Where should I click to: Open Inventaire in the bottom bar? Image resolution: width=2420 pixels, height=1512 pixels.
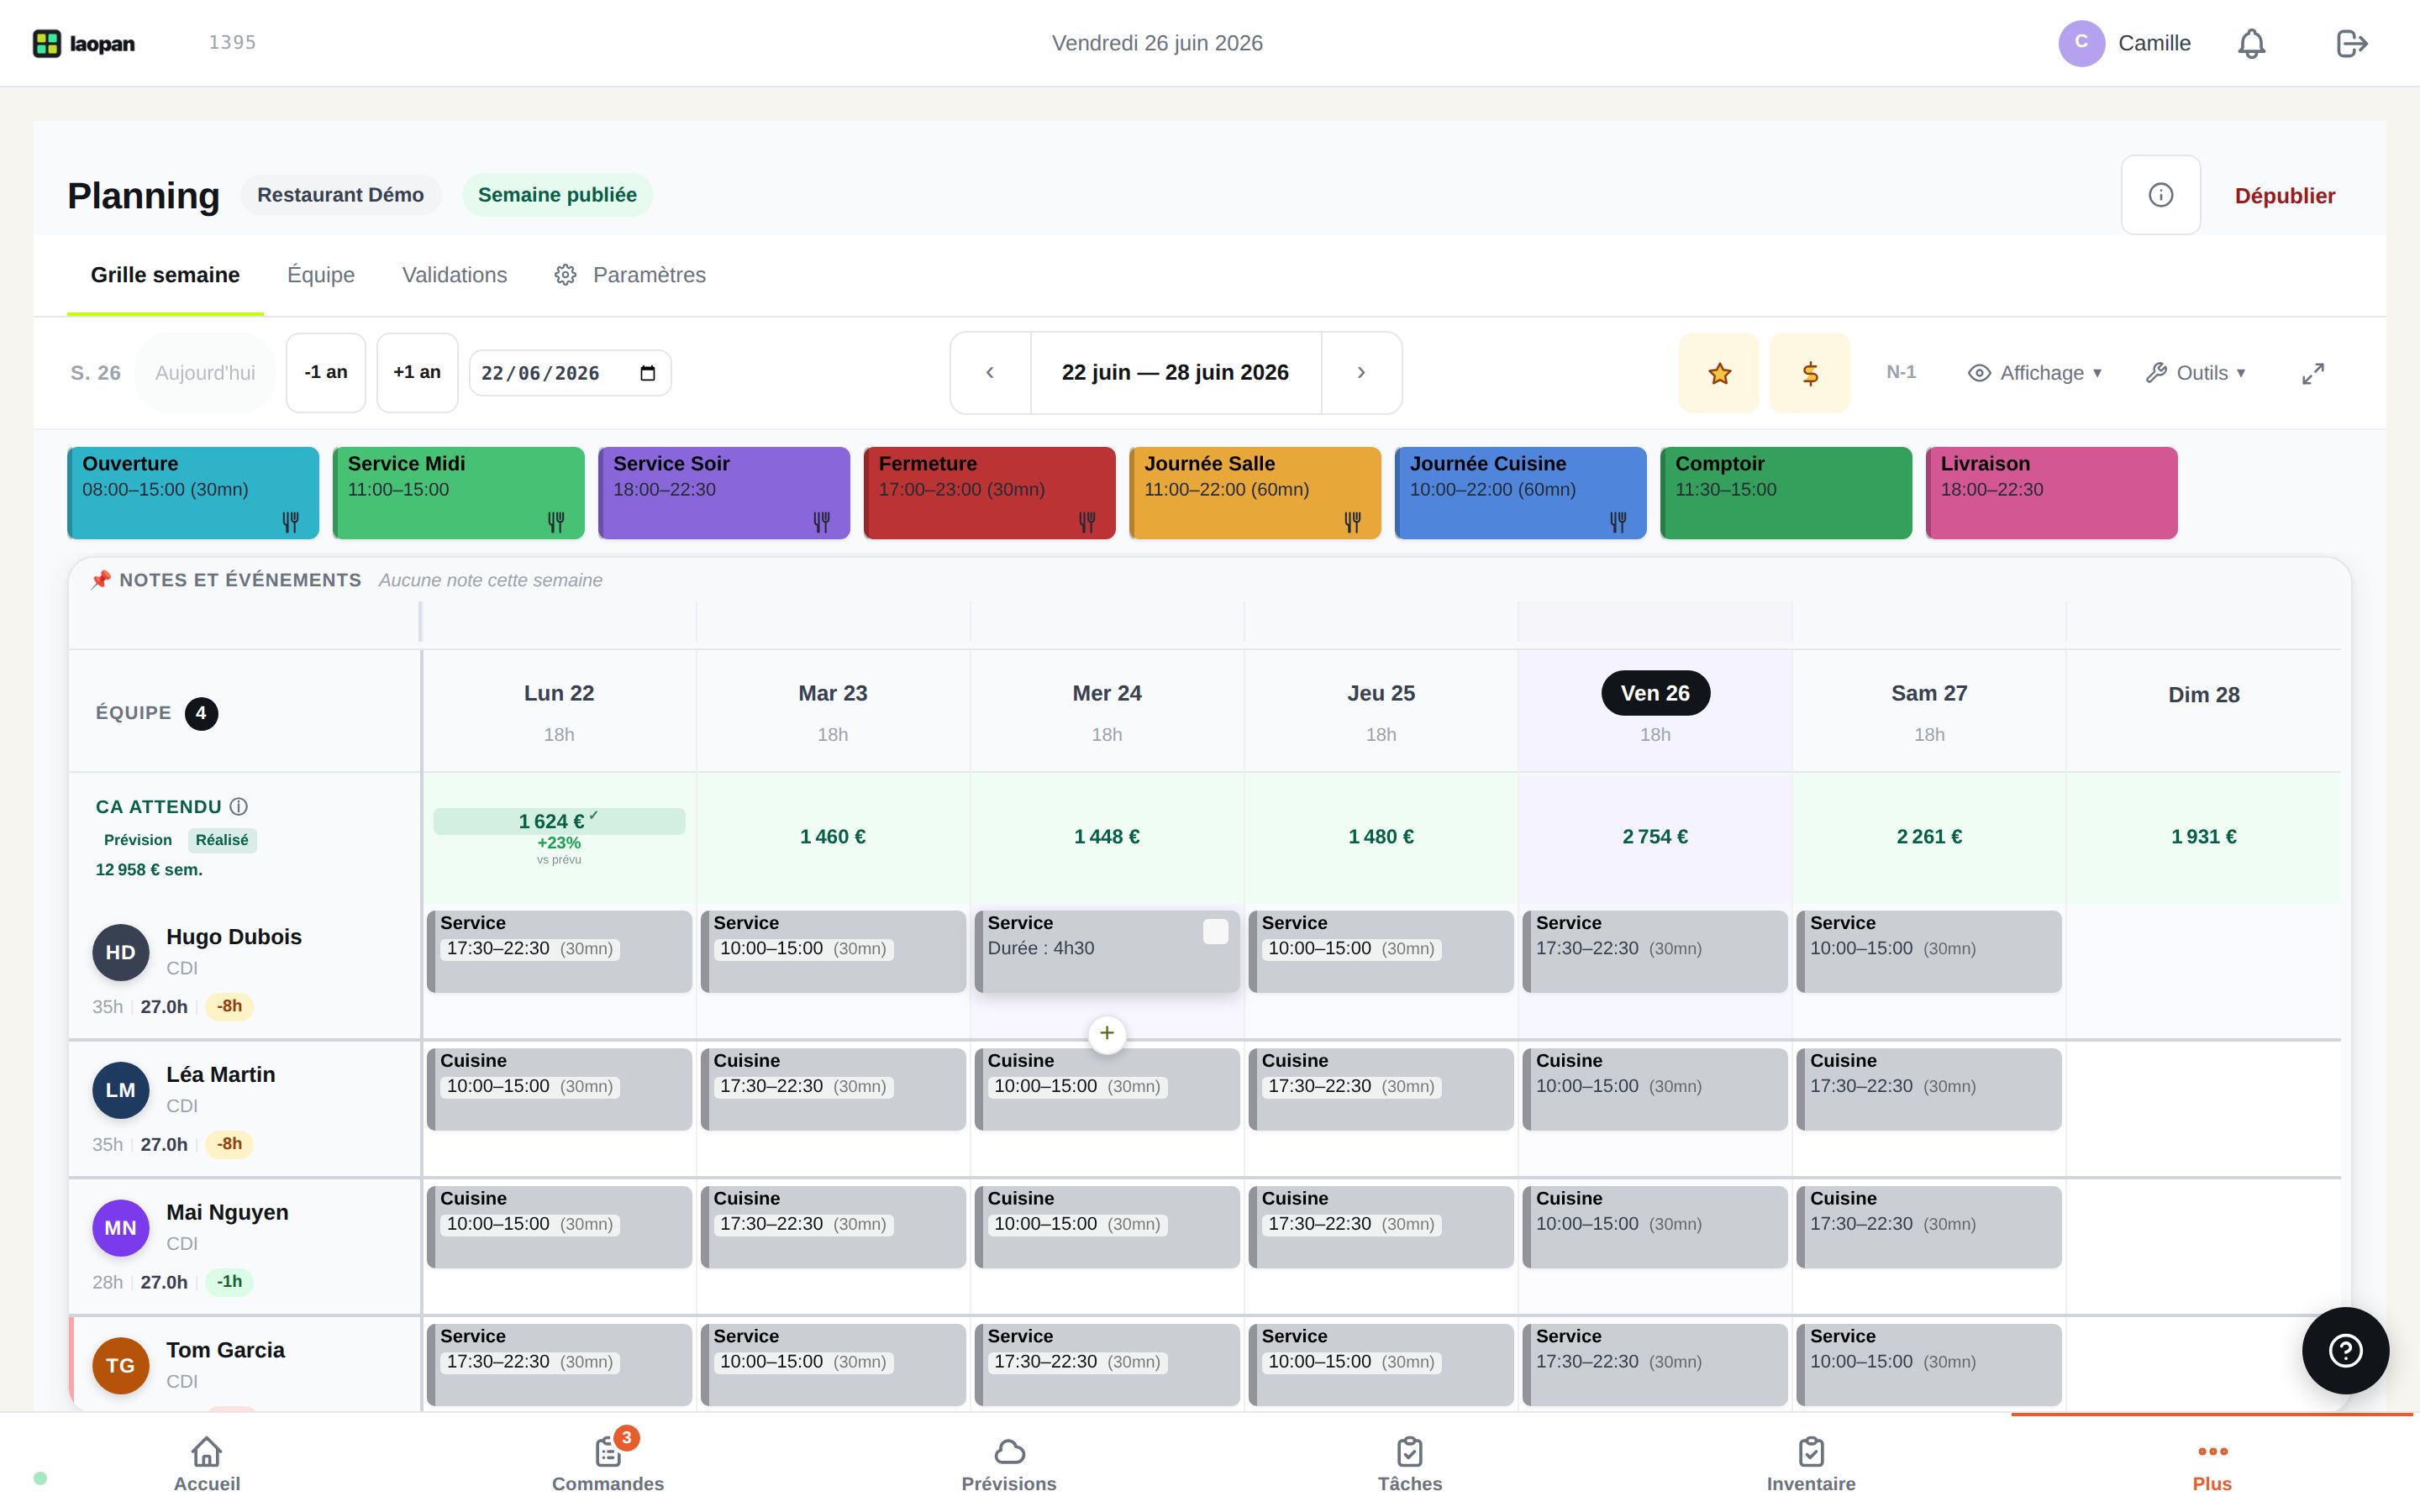[1811, 1464]
